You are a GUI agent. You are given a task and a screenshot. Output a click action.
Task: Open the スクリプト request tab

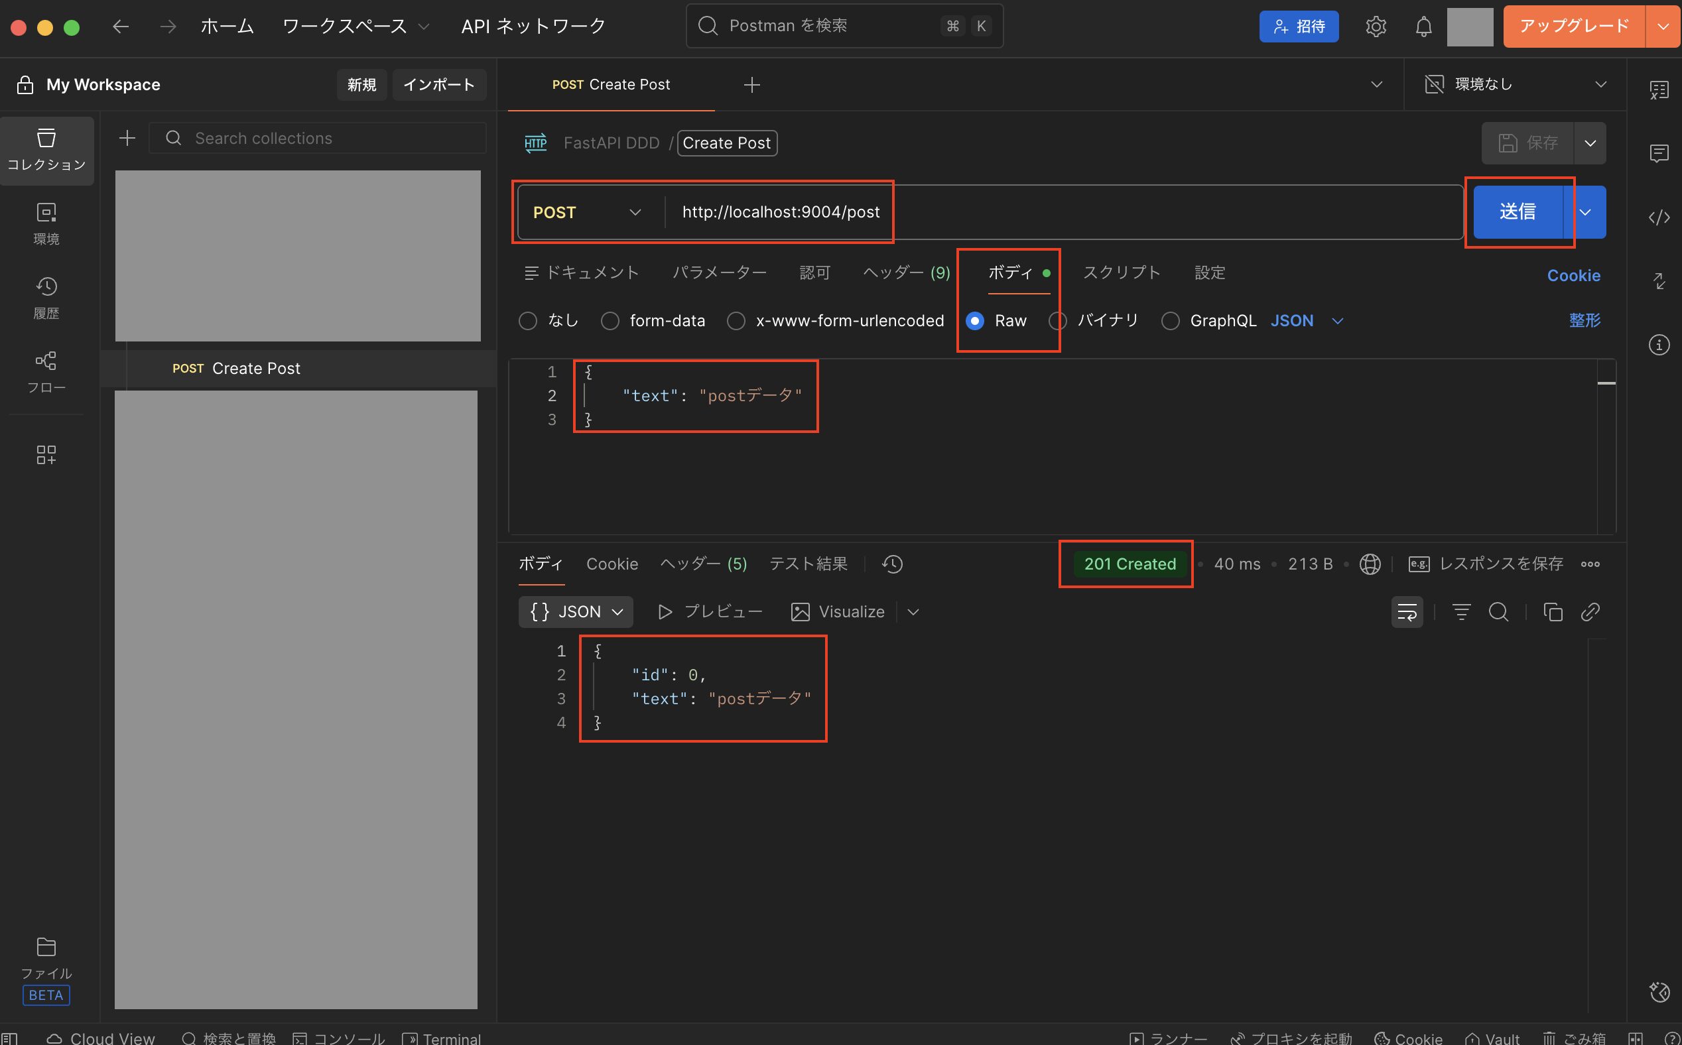click(1122, 273)
